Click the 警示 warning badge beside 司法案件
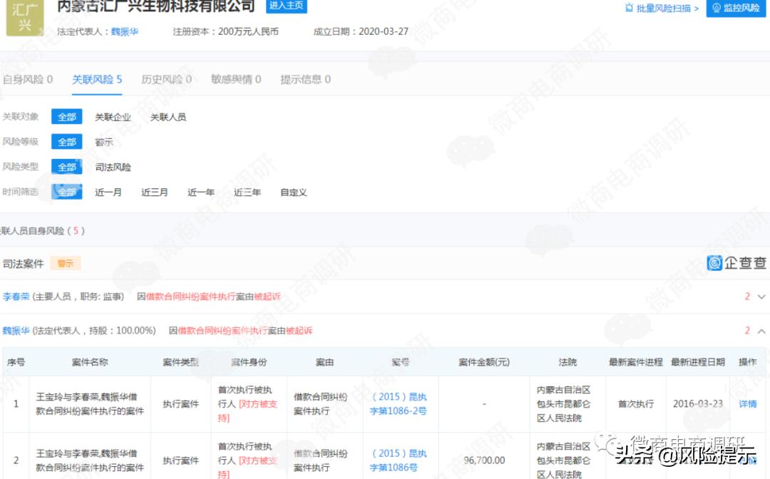 pyautogui.click(x=66, y=262)
